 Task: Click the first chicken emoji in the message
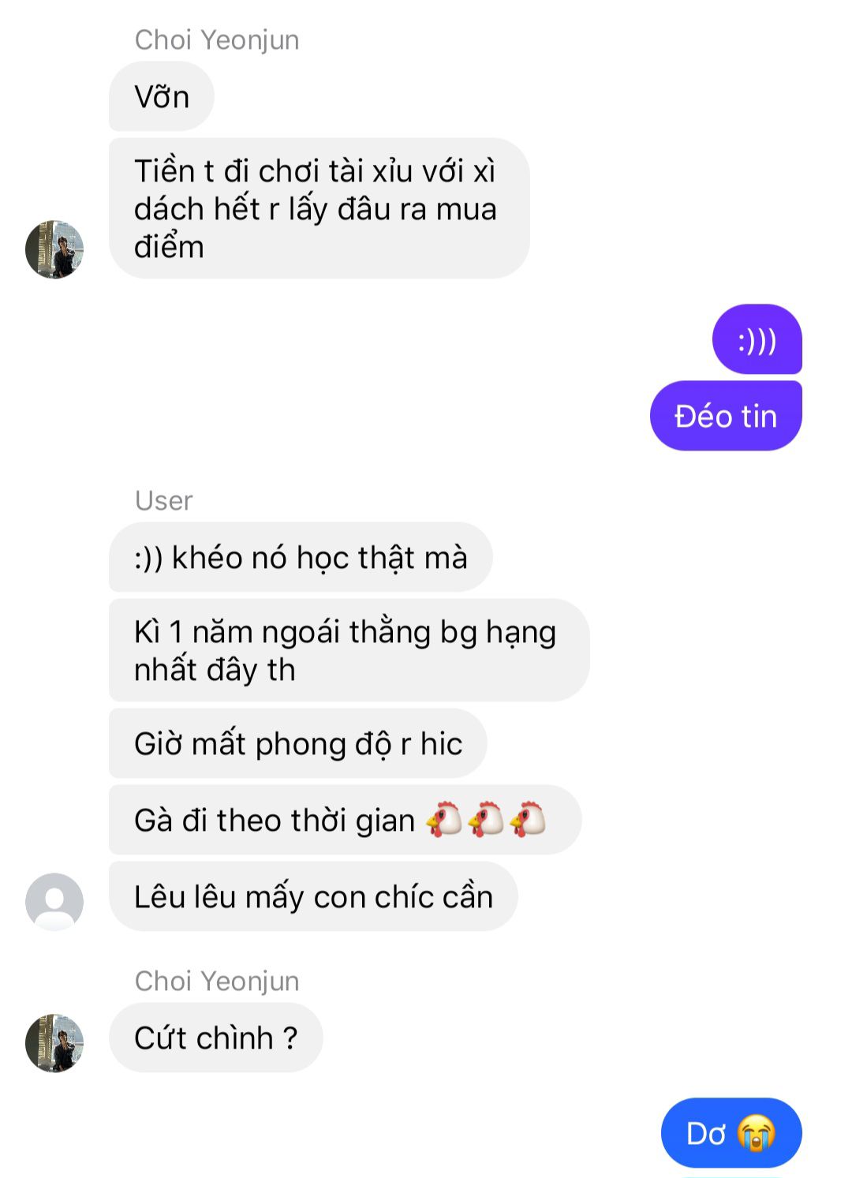coord(445,819)
